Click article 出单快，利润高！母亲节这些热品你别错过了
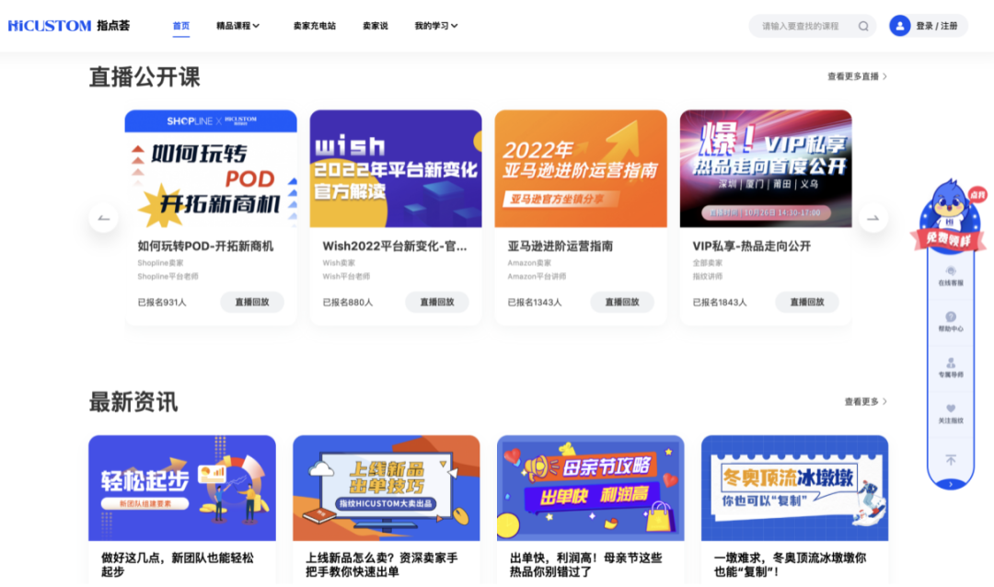Image resolution: width=994 pixels, height=587 pixels. (585, 564)
